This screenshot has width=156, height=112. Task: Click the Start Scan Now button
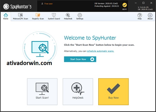click(80, 59)
